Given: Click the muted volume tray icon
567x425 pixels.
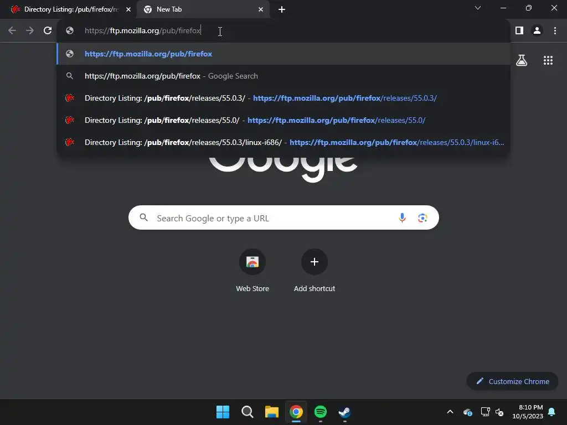Looking at the screenshot, I should (499, 412).
